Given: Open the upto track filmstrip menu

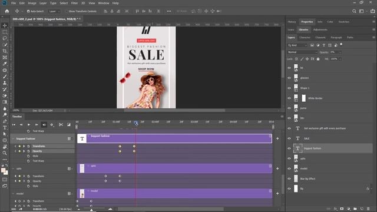Looking at the screenshot, I should point(70,169).
